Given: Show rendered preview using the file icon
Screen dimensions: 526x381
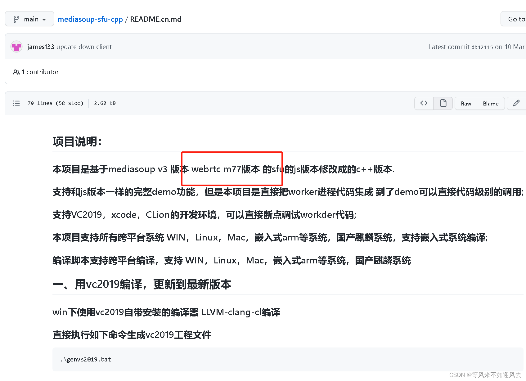Looking at the screenshot, I should click(x=443, y=103).
